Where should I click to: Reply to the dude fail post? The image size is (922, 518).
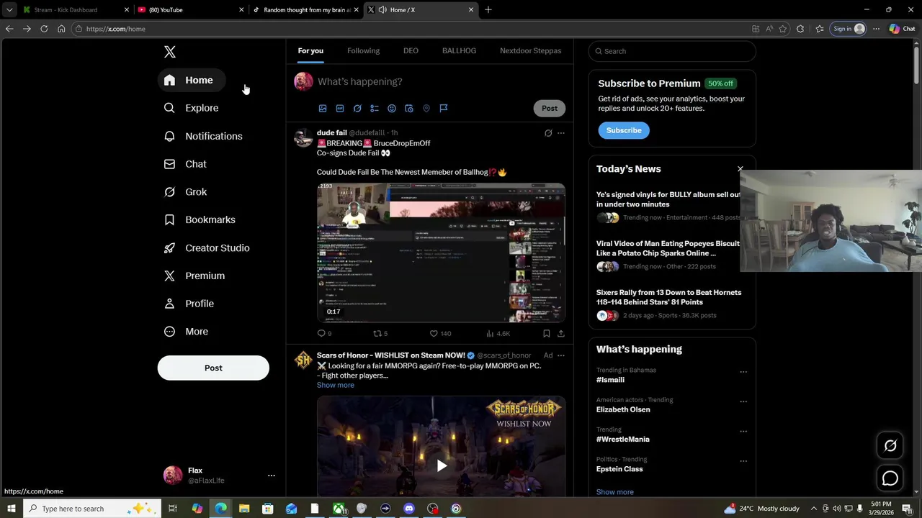point(324,333)
